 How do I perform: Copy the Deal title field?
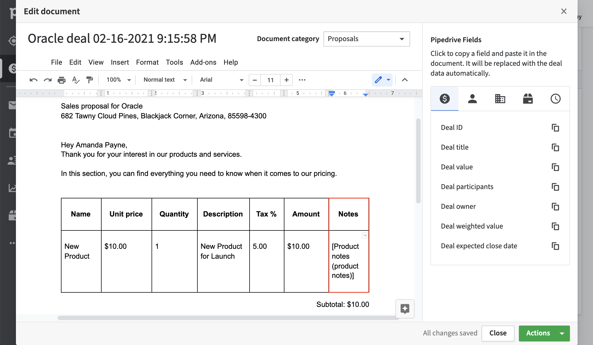tap(555, 147)
